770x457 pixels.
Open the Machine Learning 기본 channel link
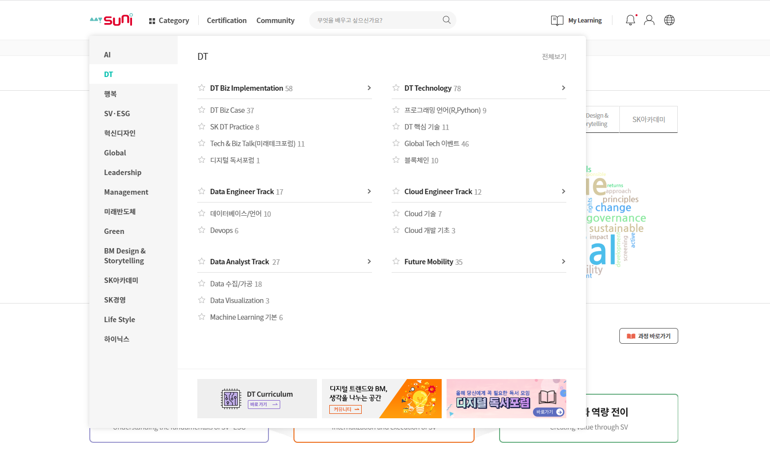click(246, 317)
